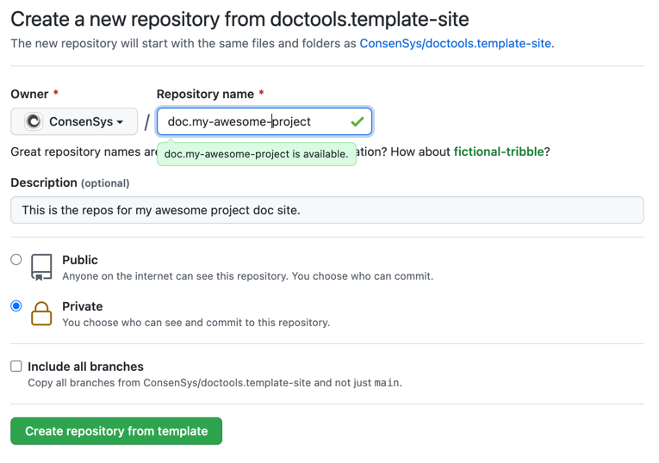
Task: Click the Private lock icon
Action: [41, 313]
